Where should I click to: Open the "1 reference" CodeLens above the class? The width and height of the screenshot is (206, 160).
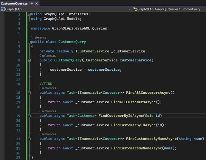(39, 37)
